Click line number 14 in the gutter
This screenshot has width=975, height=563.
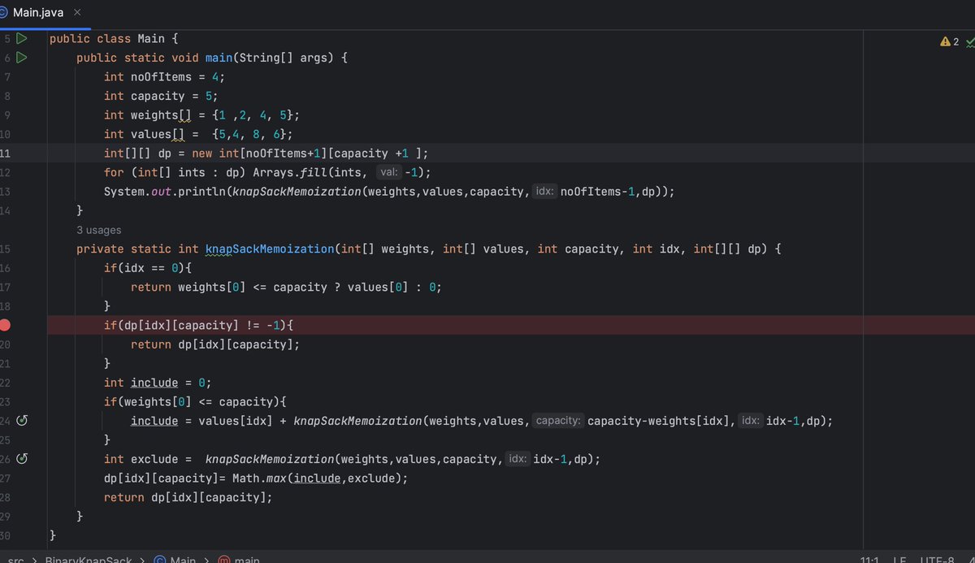[5, 210]
